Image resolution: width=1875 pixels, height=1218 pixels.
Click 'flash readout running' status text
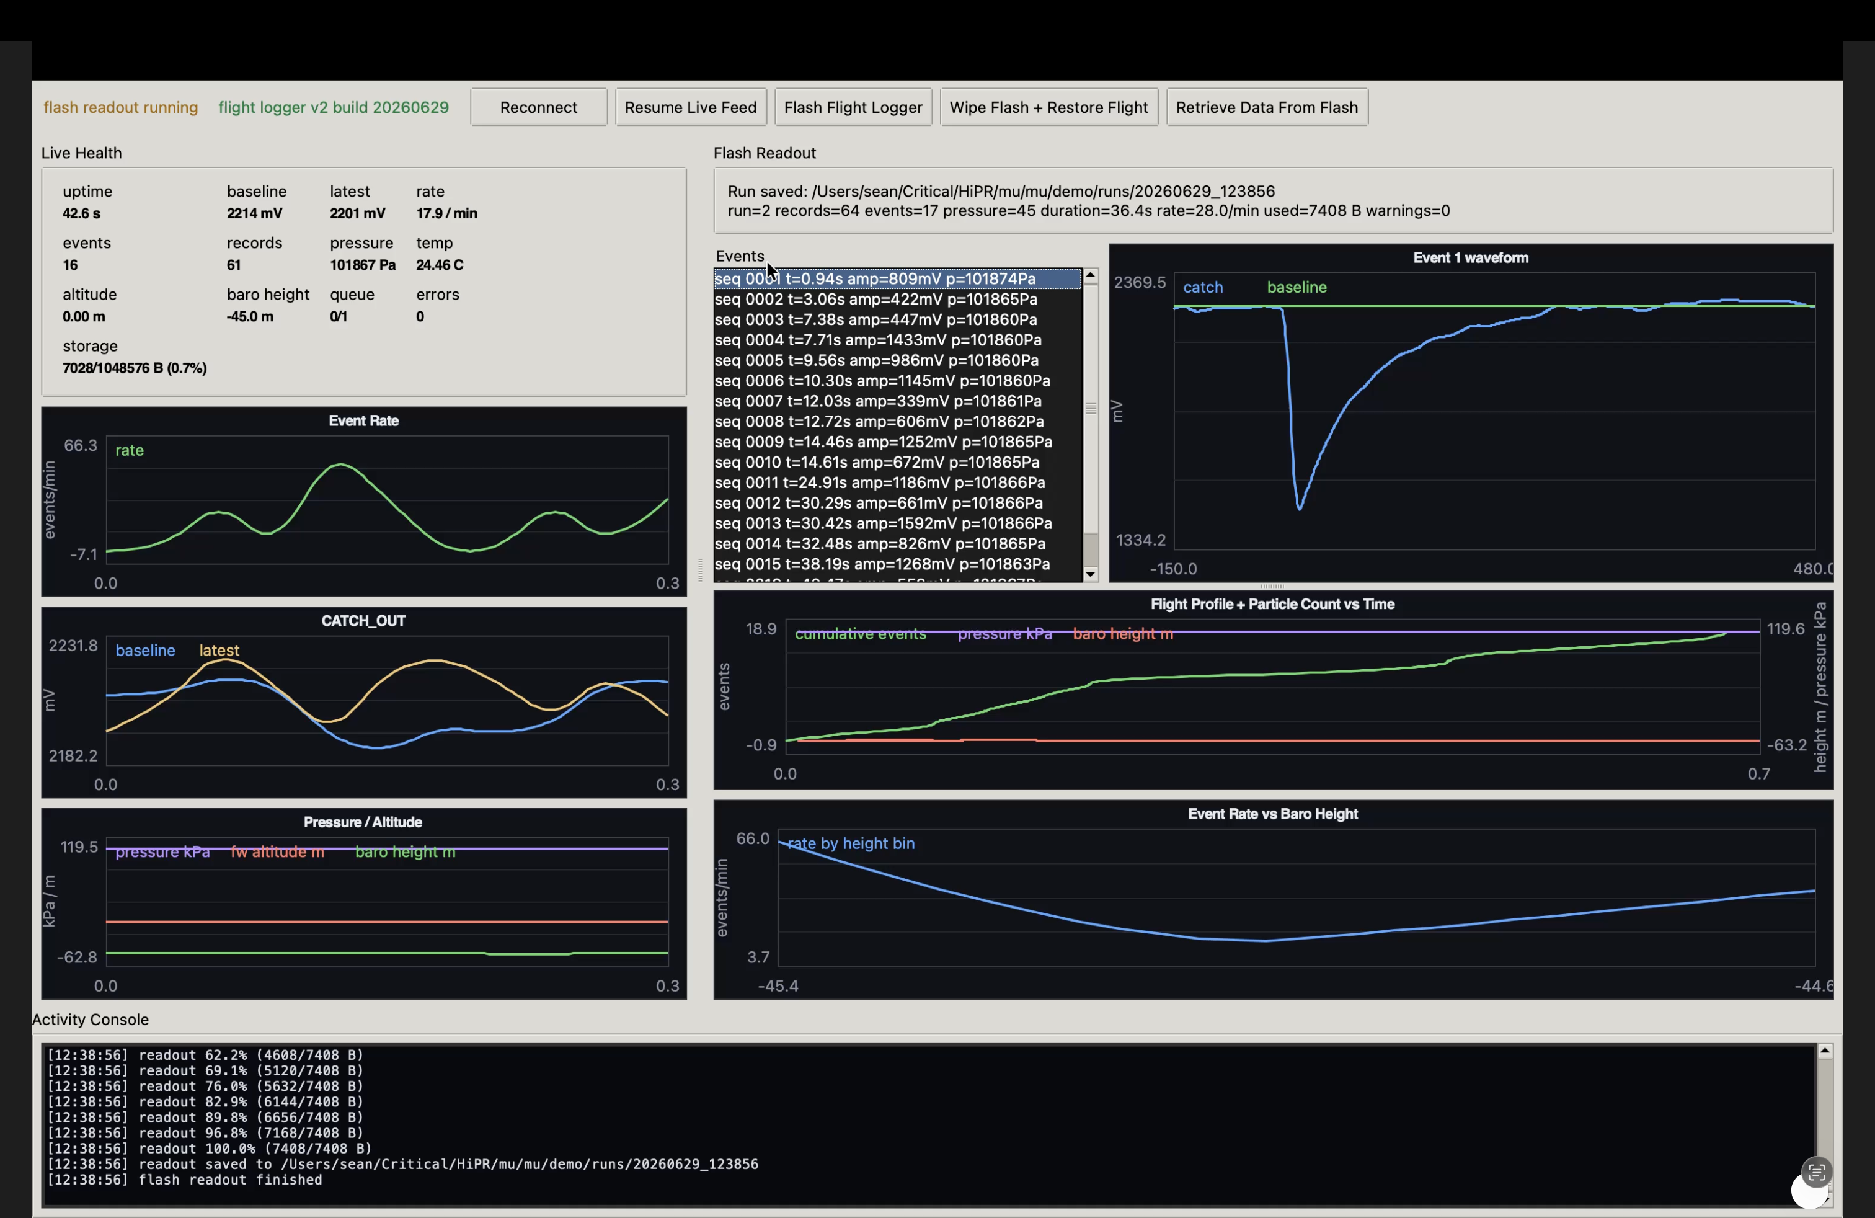point(120,107)
